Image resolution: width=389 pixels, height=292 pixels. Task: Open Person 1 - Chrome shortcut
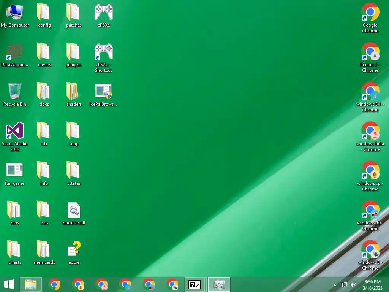tap(370, 58)
